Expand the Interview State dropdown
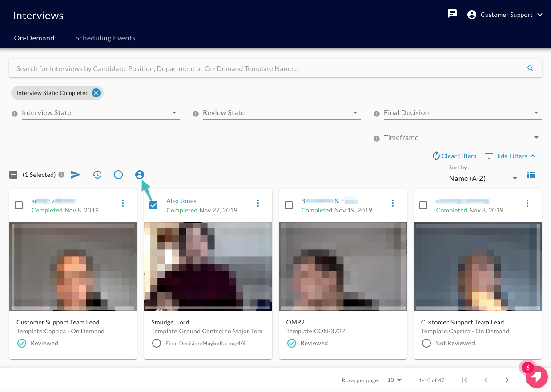The height and width of the screenshot is (392, 551). 101,113
